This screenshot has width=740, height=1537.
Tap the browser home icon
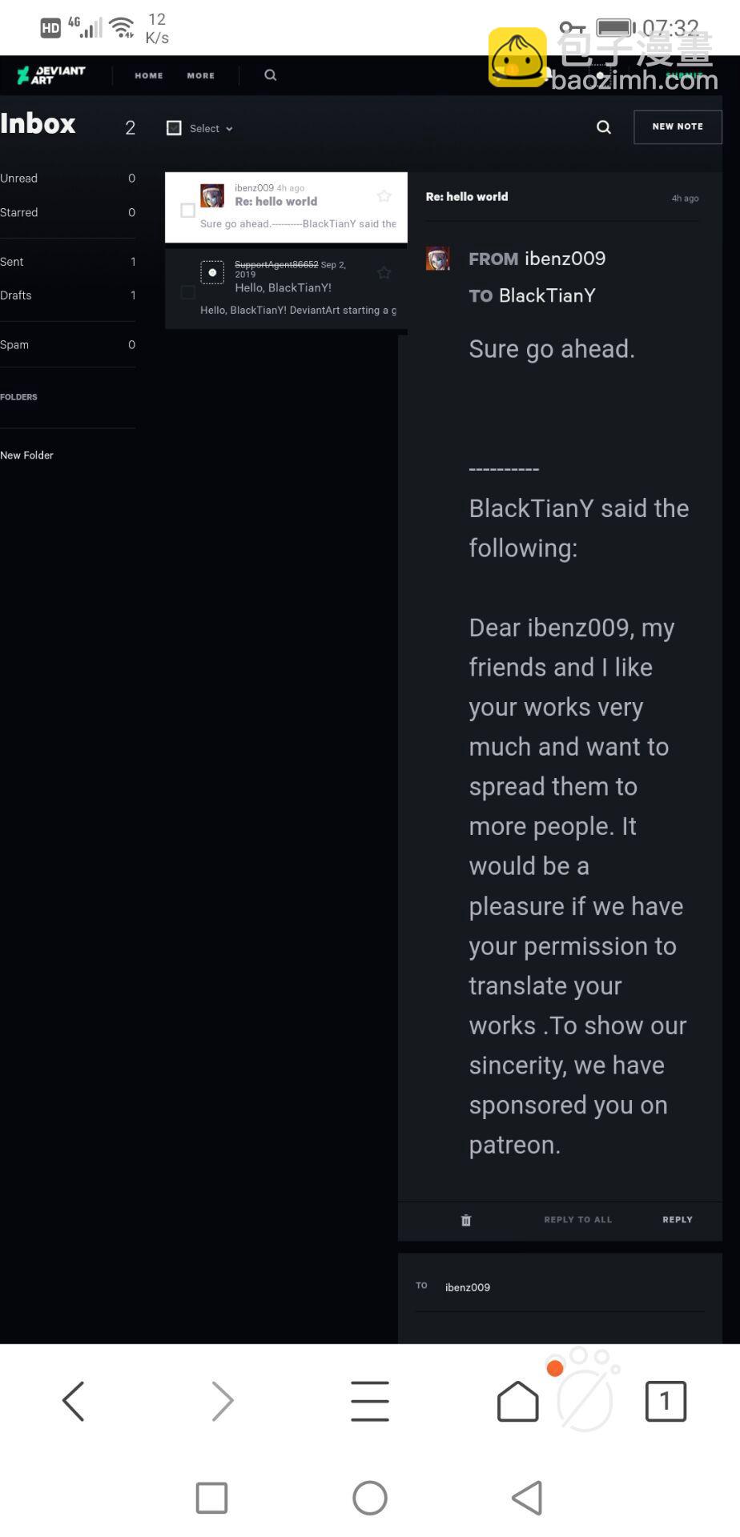(518, 1402)
